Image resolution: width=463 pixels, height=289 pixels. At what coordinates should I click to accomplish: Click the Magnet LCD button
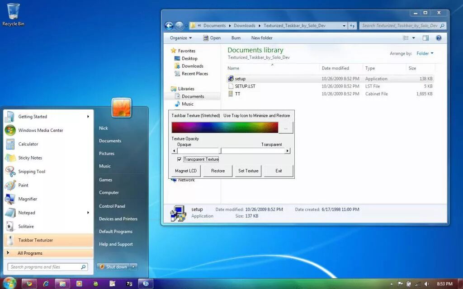[186, 171]
